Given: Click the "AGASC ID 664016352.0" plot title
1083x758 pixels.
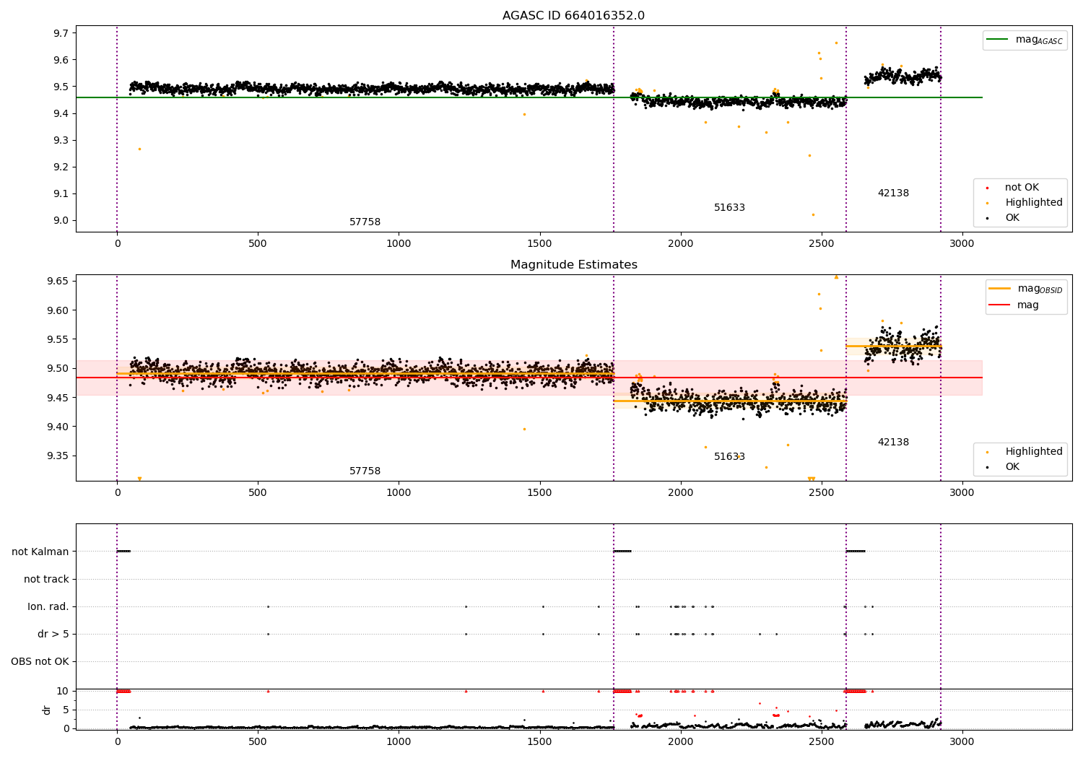Looking at the screenshot, I should (574, 16).
